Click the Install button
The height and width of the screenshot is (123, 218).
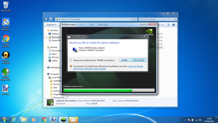[124, 60]
